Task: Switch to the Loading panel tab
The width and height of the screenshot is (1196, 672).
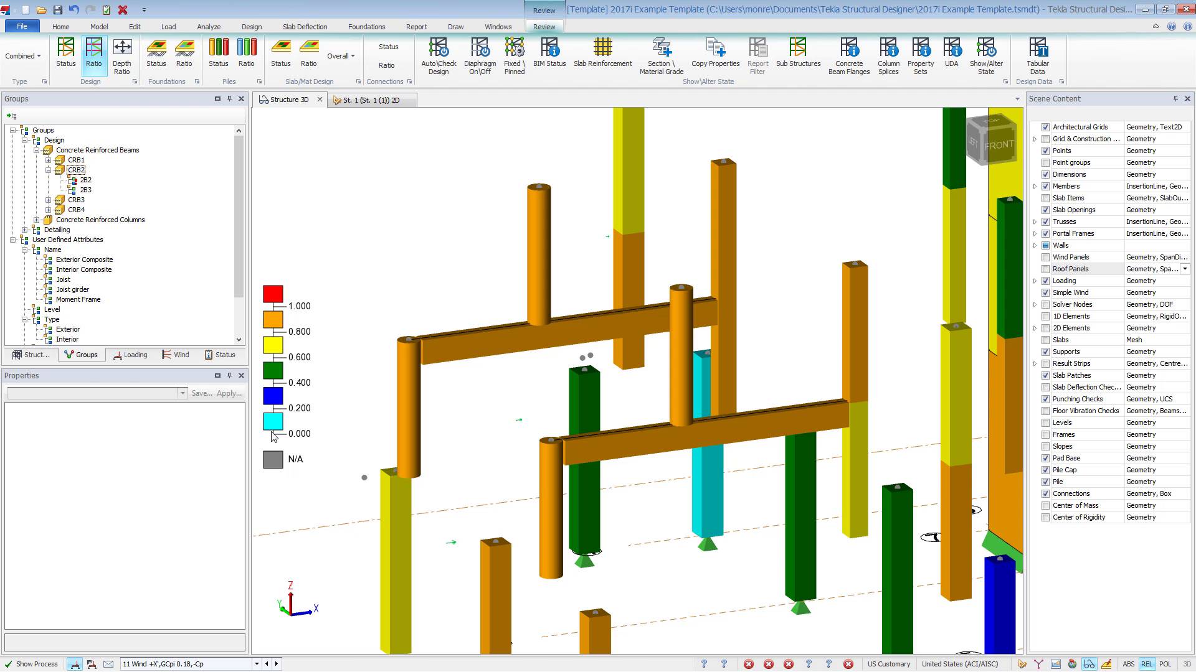Action: [x=131, y=355]
